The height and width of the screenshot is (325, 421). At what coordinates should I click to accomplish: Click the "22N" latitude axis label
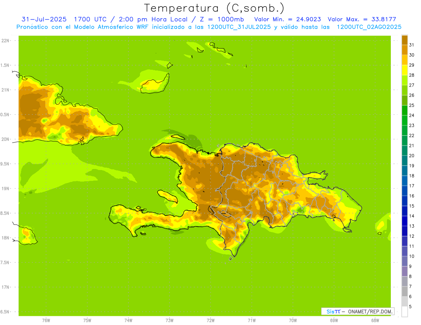(x=5, y=41)
